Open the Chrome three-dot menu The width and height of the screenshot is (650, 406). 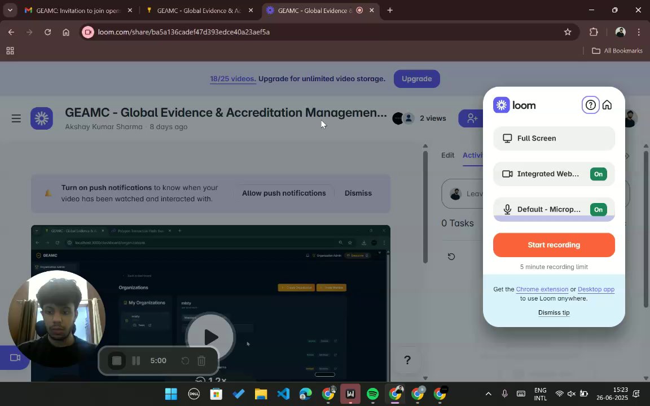click(x=639, y=32)
